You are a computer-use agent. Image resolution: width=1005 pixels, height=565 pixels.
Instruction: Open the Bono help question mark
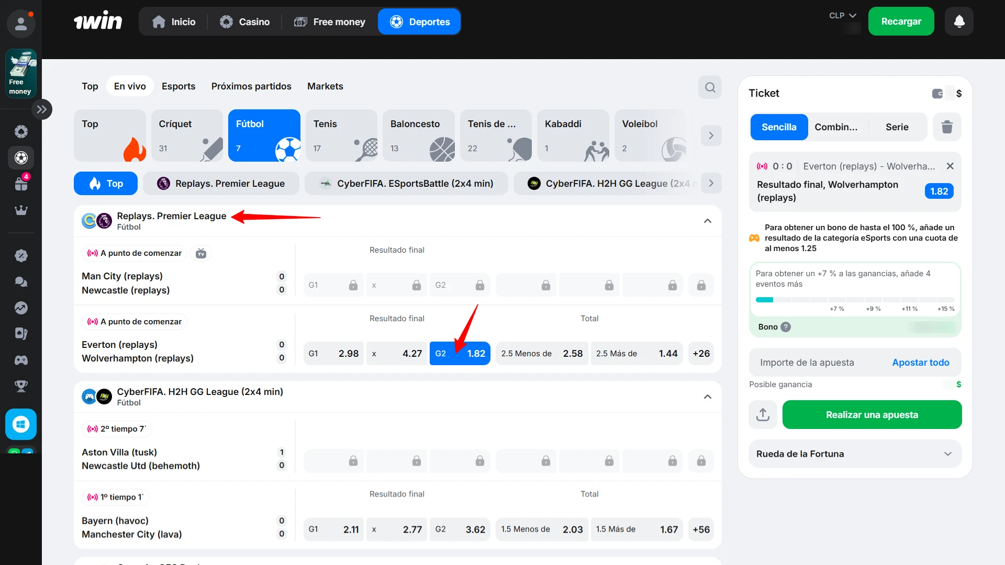(x=786, y=327)
